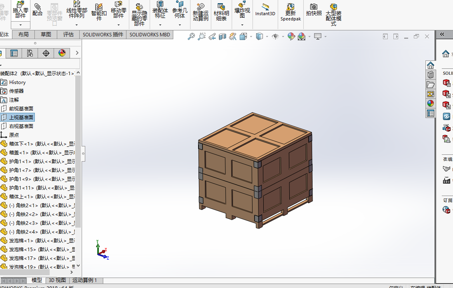
Task: Switch to the 布局 ribbon tab
Action: [x=23, y=35]
